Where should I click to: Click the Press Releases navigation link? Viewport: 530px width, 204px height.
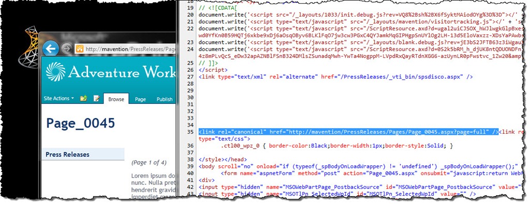(x=68, y=154)
